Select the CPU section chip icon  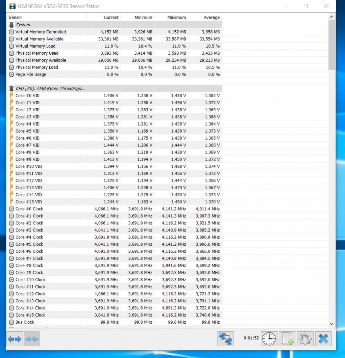click(x=11, y=88)
